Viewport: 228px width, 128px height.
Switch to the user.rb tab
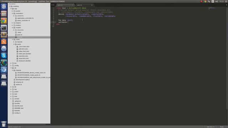tap(84, 5)
